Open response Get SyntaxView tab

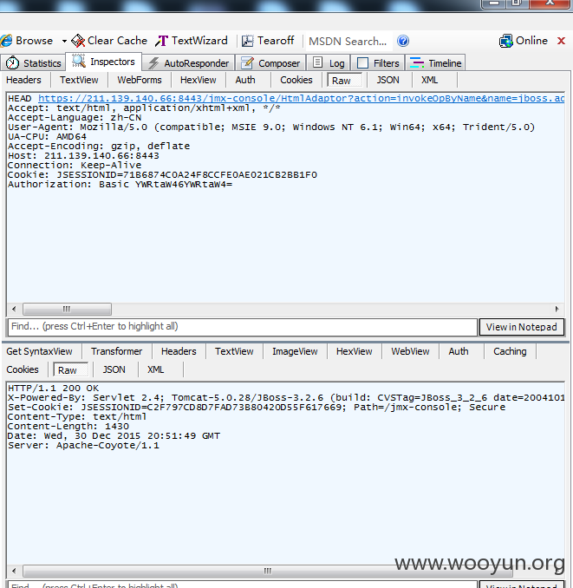(x=39, y=351)
